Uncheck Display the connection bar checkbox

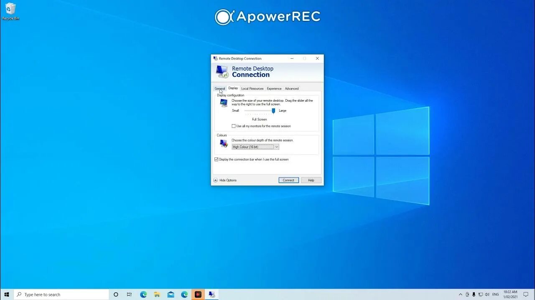pos(216,159)
